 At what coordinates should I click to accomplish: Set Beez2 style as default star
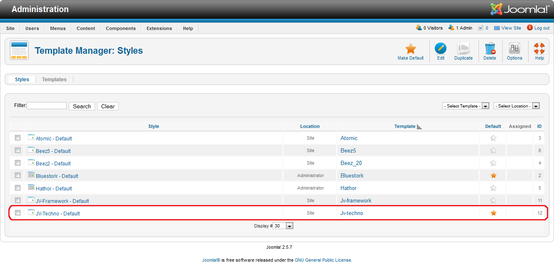click(x=494, y=163)
